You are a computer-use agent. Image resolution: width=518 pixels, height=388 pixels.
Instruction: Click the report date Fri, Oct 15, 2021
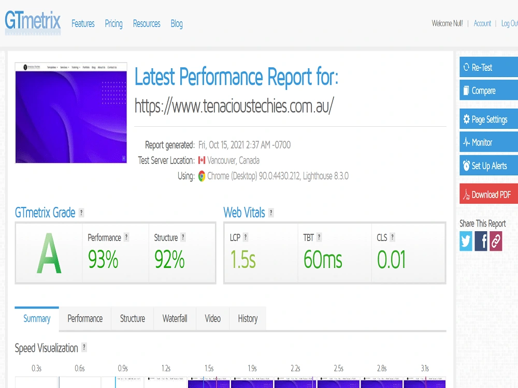244,145
